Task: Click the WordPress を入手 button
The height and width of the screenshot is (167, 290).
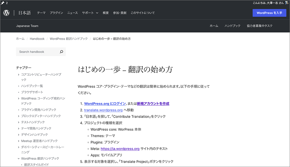Action: click(x=269, y=13)
